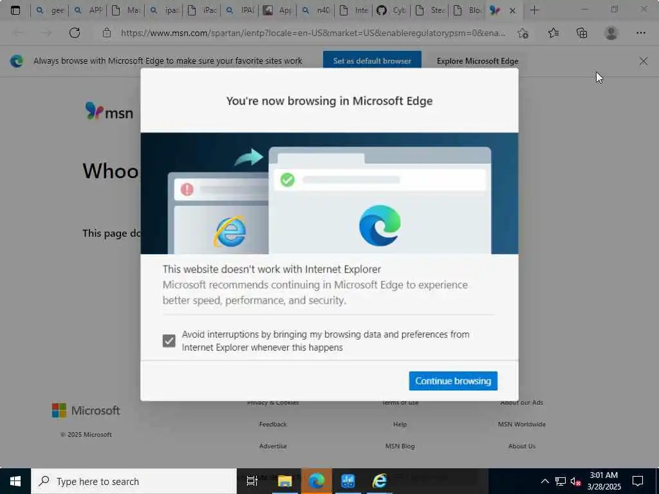This screenshot has width=659, height=494.
Task: Switch to the 'Inte' page tab
Action: (353, 10)
